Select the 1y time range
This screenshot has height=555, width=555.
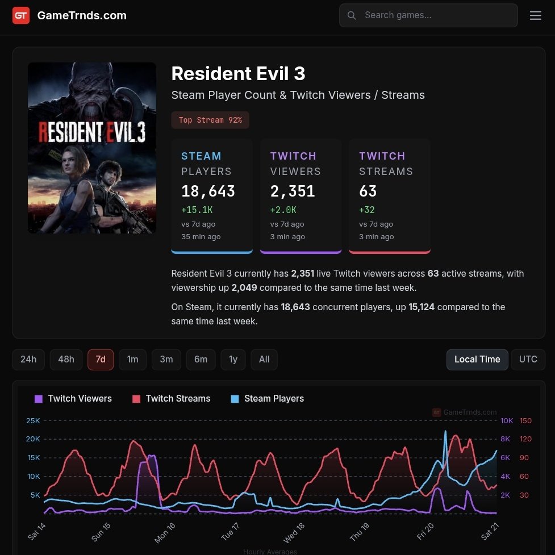233,359
